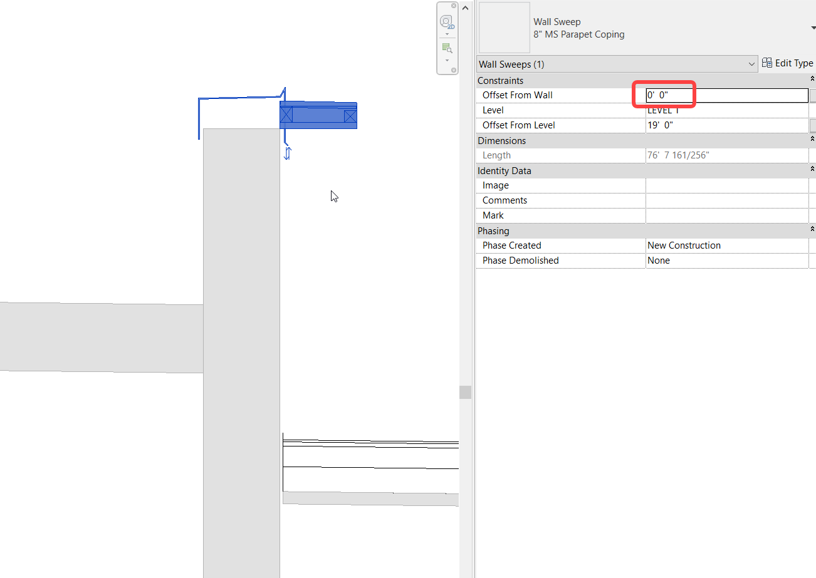Click the Comments field

(x=727, y=200)
